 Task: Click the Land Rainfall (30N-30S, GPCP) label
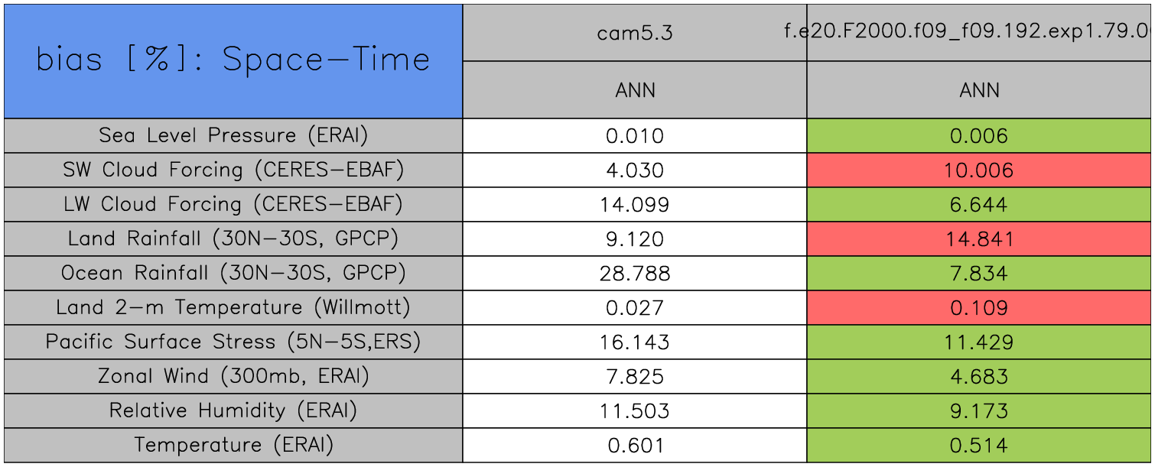233,239
